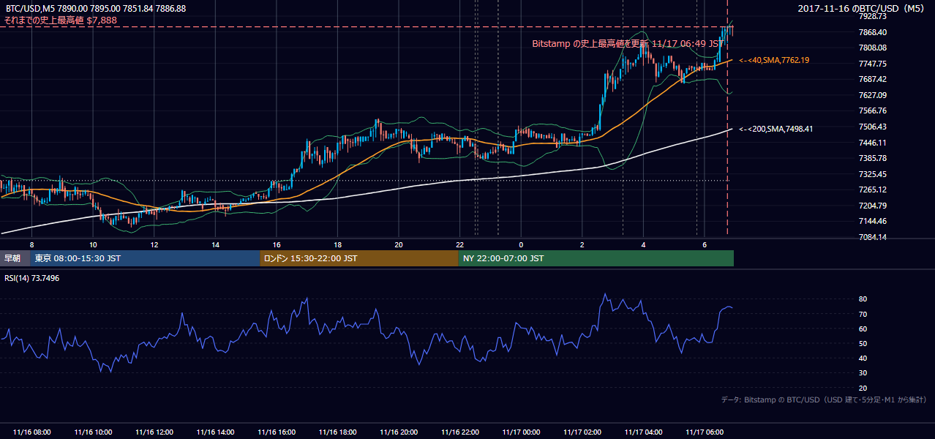Click the 11/16 08:00 time label

[32, 432]
